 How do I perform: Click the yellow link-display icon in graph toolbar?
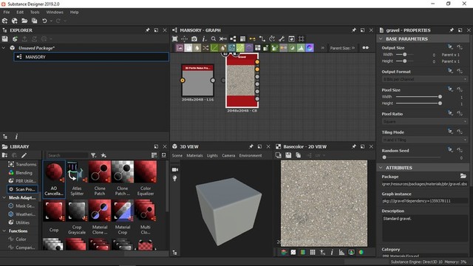click(x=253, y=39)
